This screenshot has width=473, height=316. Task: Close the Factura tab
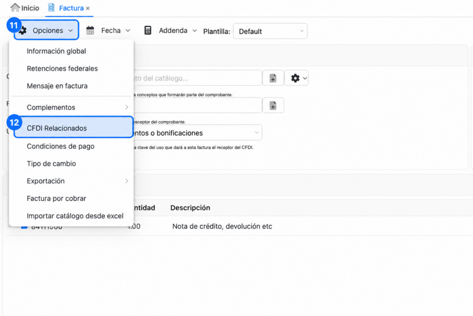pyautogui.click(x=88, y=8)
